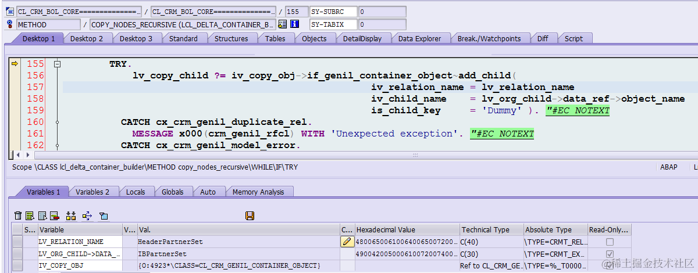Click the Technical Type column header
The image size is (698, 273).
492,230
